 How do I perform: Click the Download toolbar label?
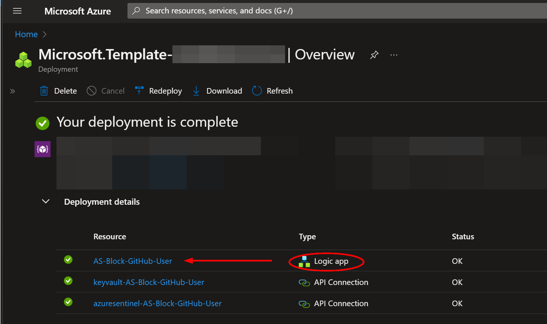[x=224, y=91]
